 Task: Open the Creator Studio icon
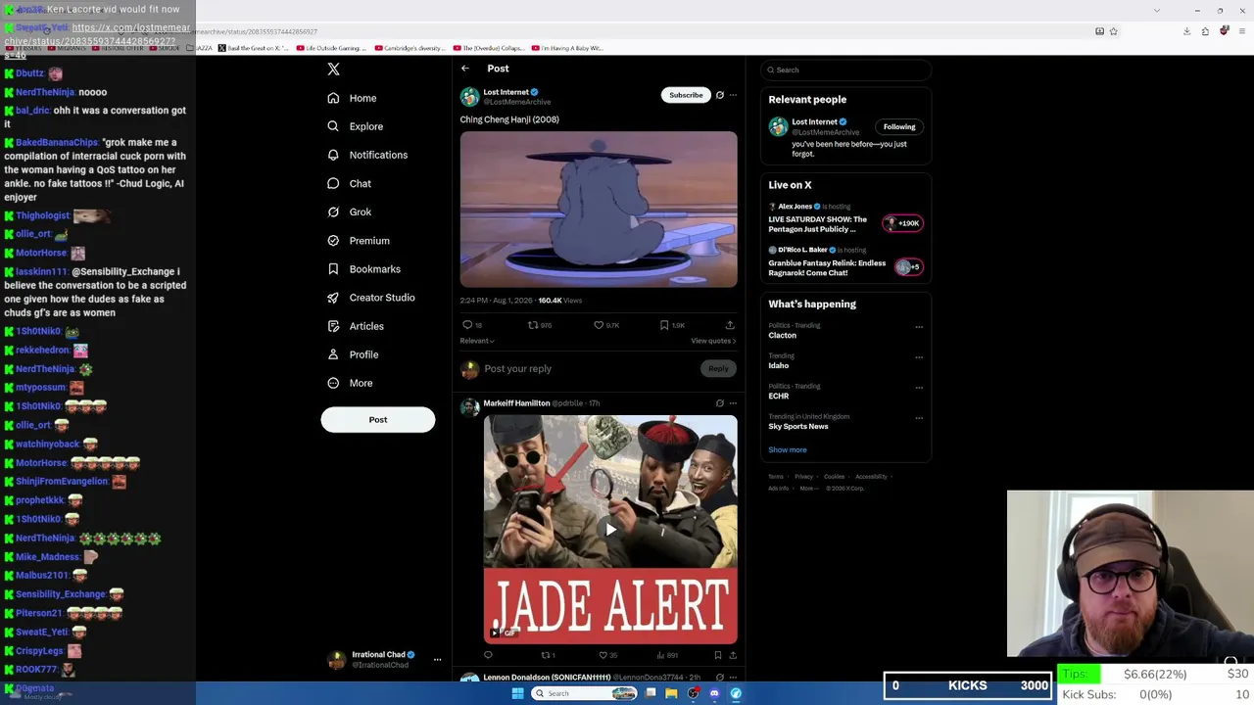tap(333, 298)
